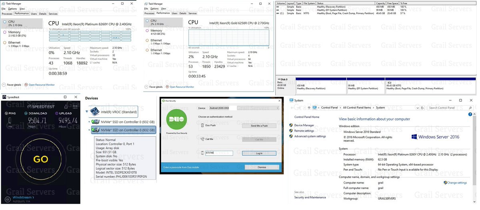The height and width of the screenshot is (210, 480).
Task: Select CPU in left Task Manager sidebar
Action: coord(21,23)
